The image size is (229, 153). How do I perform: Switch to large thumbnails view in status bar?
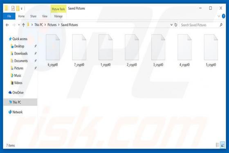tap(222, 145)
